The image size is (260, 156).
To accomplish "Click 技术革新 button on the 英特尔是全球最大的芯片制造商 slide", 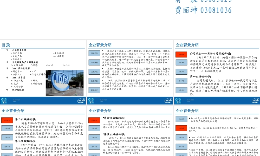I will pos(94,81).
